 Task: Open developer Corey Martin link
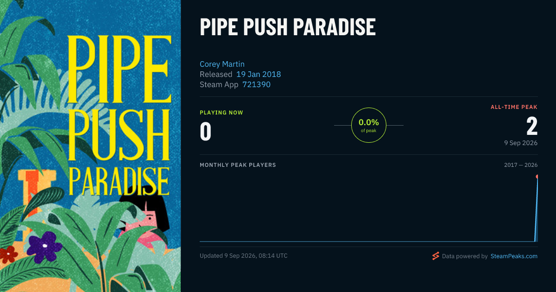(222, 64)
